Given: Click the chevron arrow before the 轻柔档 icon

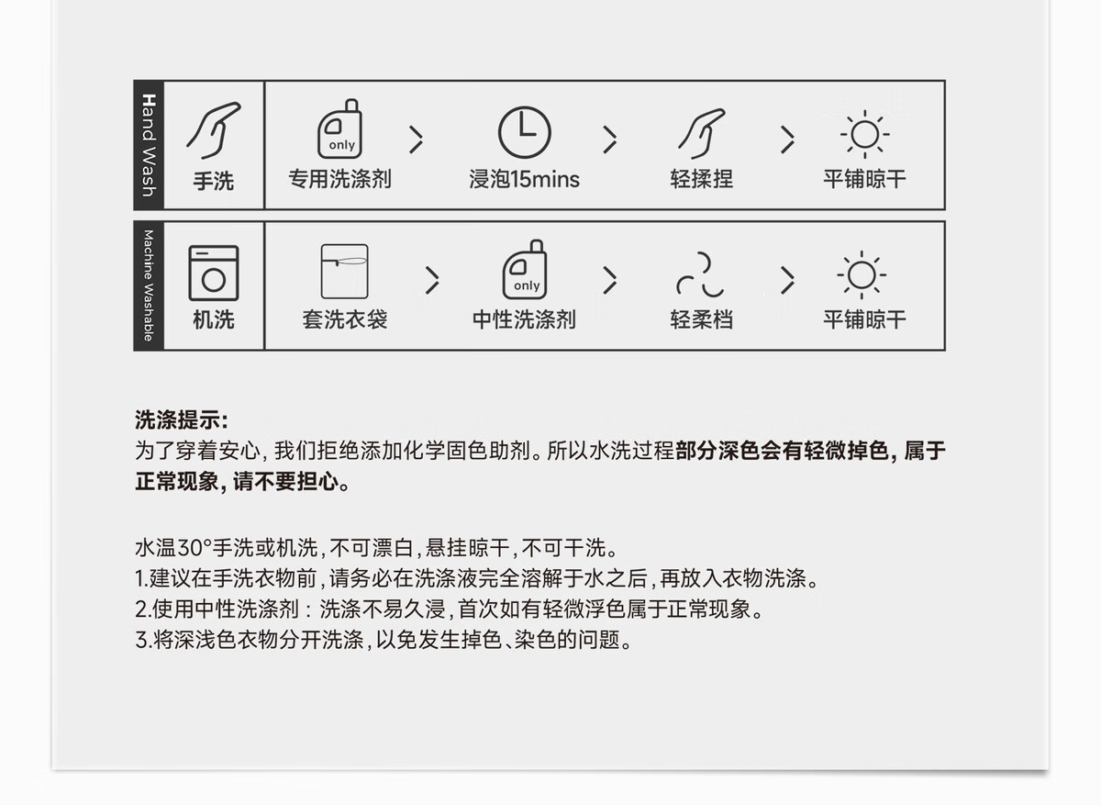Looking at the screenshot, I should [609, 280].
